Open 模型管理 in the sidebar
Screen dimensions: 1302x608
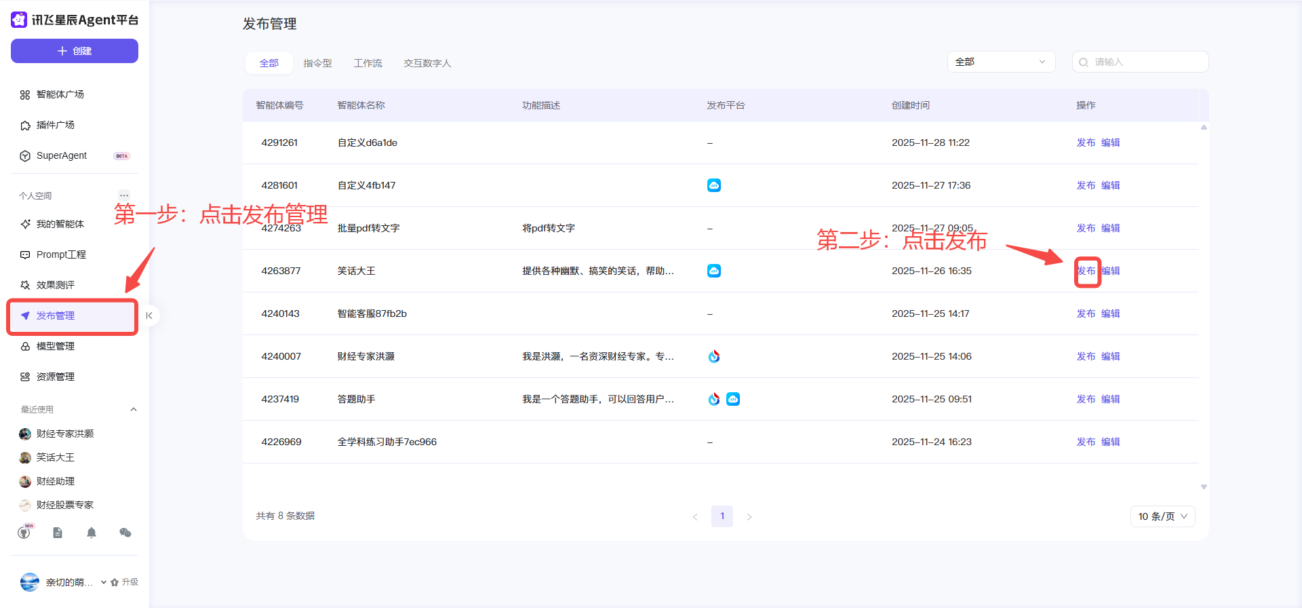[56, 346]
